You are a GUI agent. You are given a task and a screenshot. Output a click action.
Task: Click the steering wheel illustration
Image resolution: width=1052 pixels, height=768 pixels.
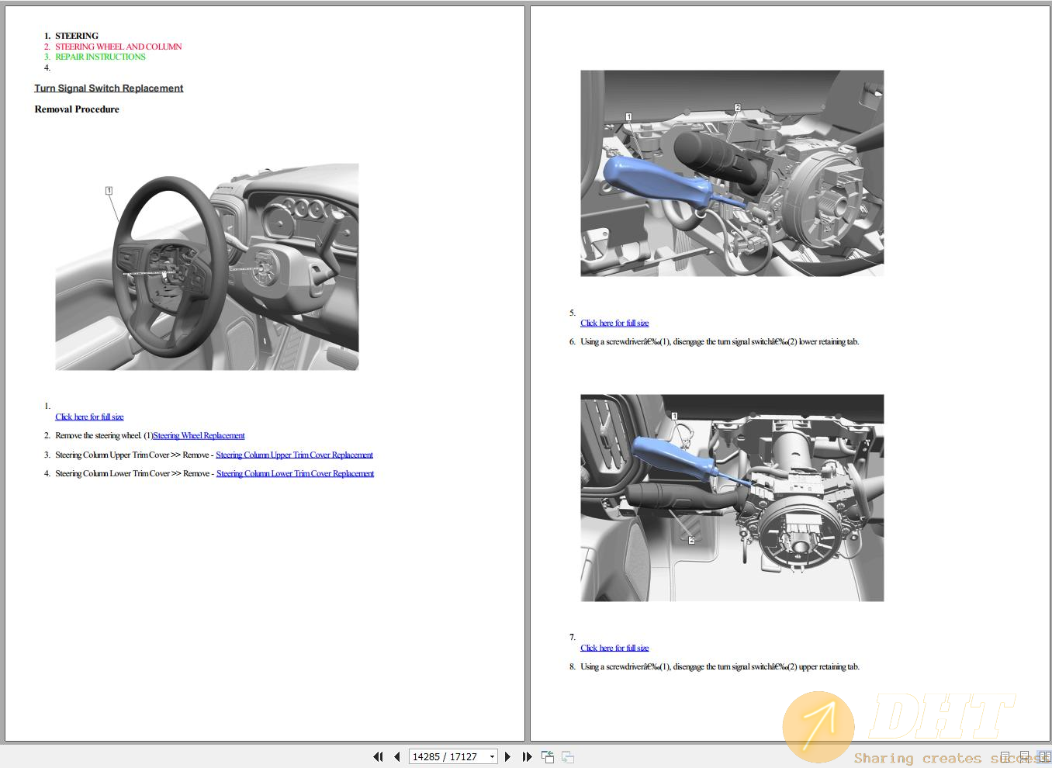coord(207,267)
